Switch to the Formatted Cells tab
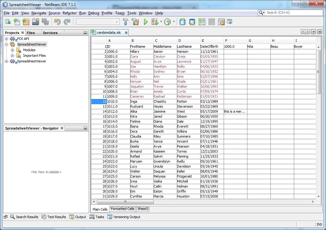This screenshot has width=326, height=230. [x=122, y=209]
